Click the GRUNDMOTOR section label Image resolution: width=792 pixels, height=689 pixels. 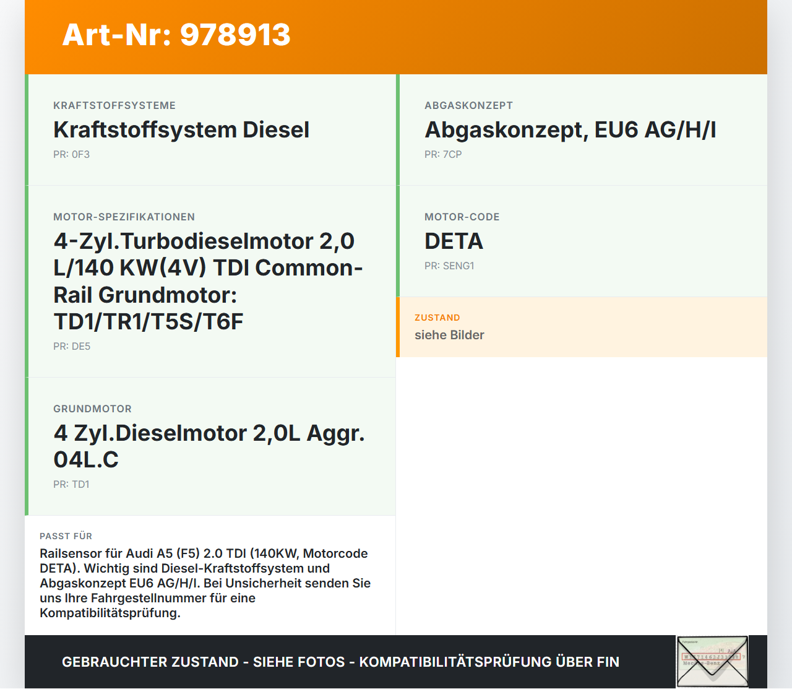(92, 409)
